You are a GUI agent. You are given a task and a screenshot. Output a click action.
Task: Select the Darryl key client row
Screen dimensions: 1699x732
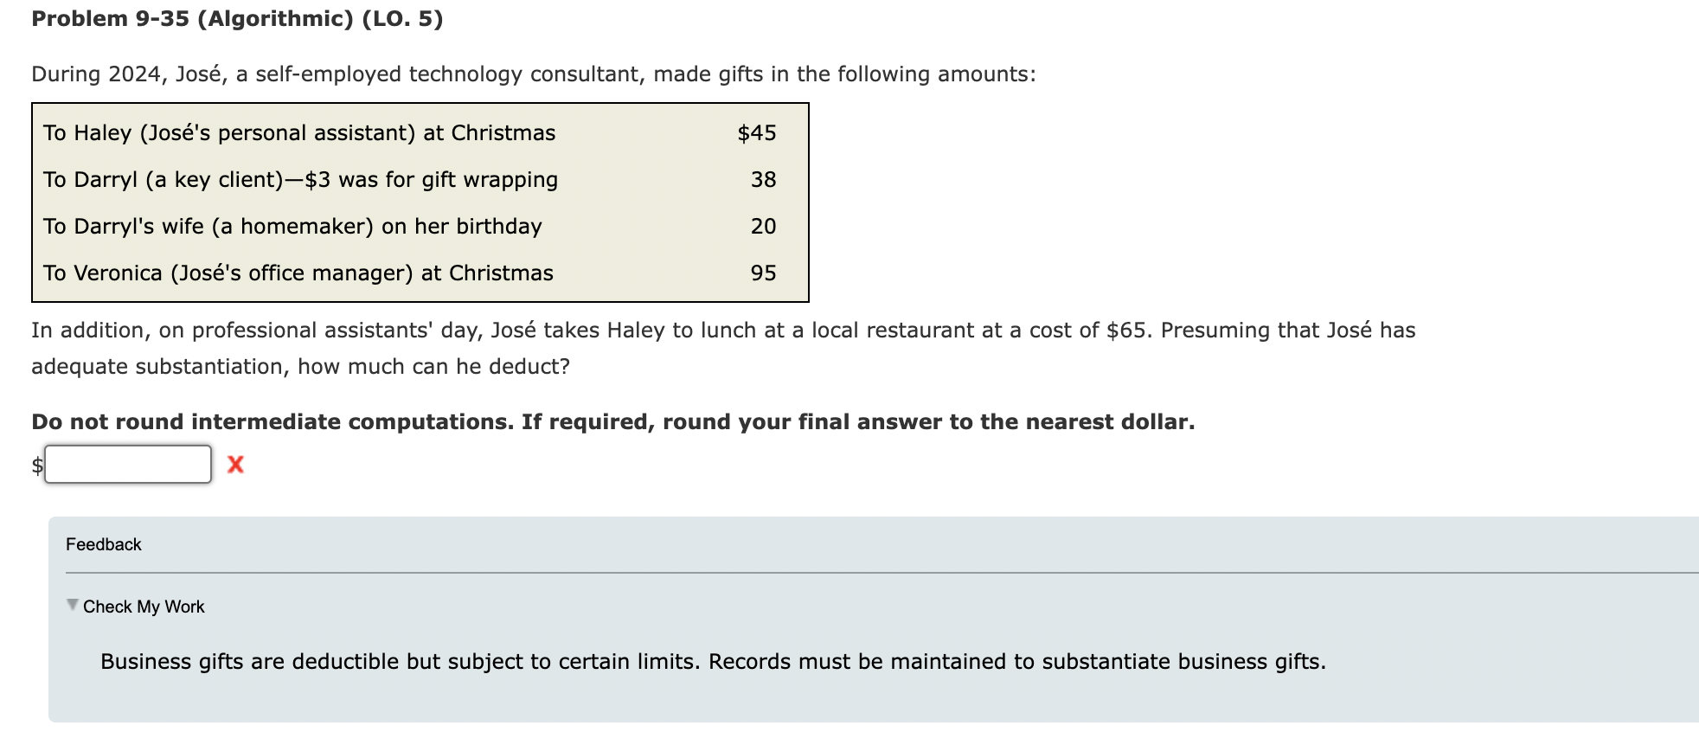click(x=300, y=179)
